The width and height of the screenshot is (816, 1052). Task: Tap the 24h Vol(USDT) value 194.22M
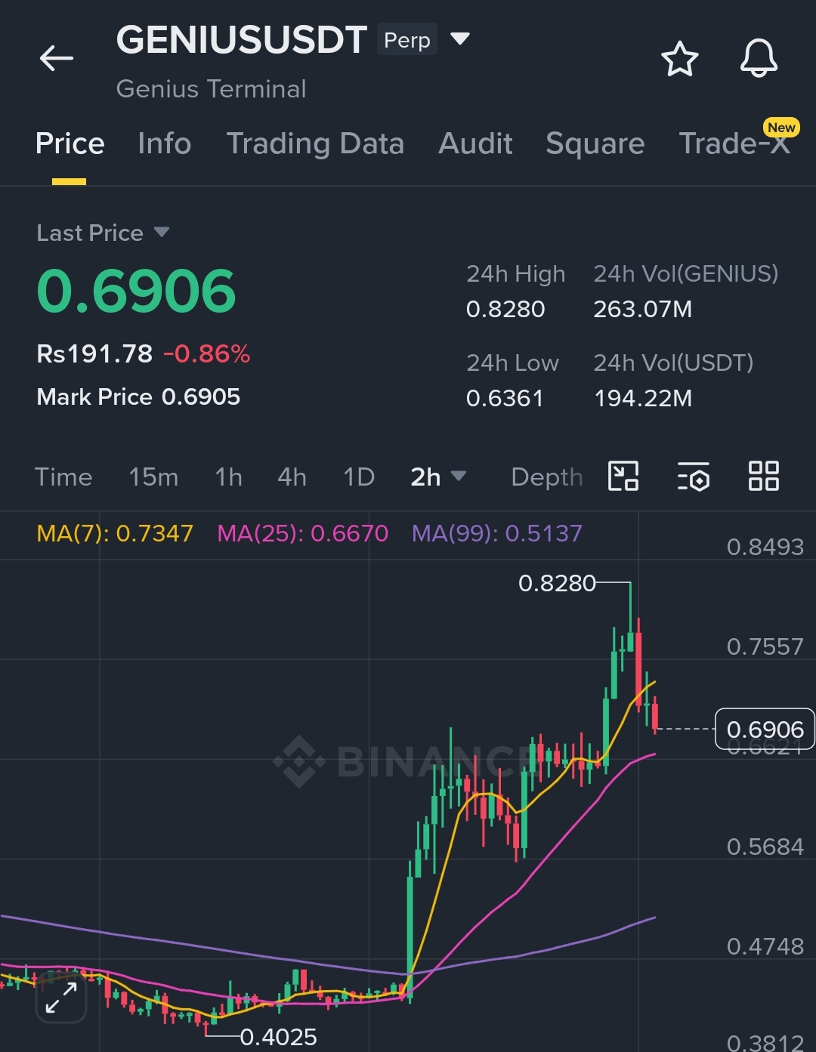tap(643, 398)
